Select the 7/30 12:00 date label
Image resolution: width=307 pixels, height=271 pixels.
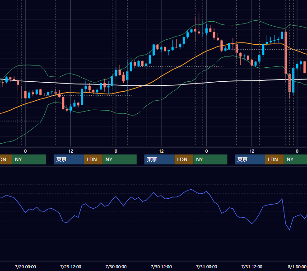[161, 266]
